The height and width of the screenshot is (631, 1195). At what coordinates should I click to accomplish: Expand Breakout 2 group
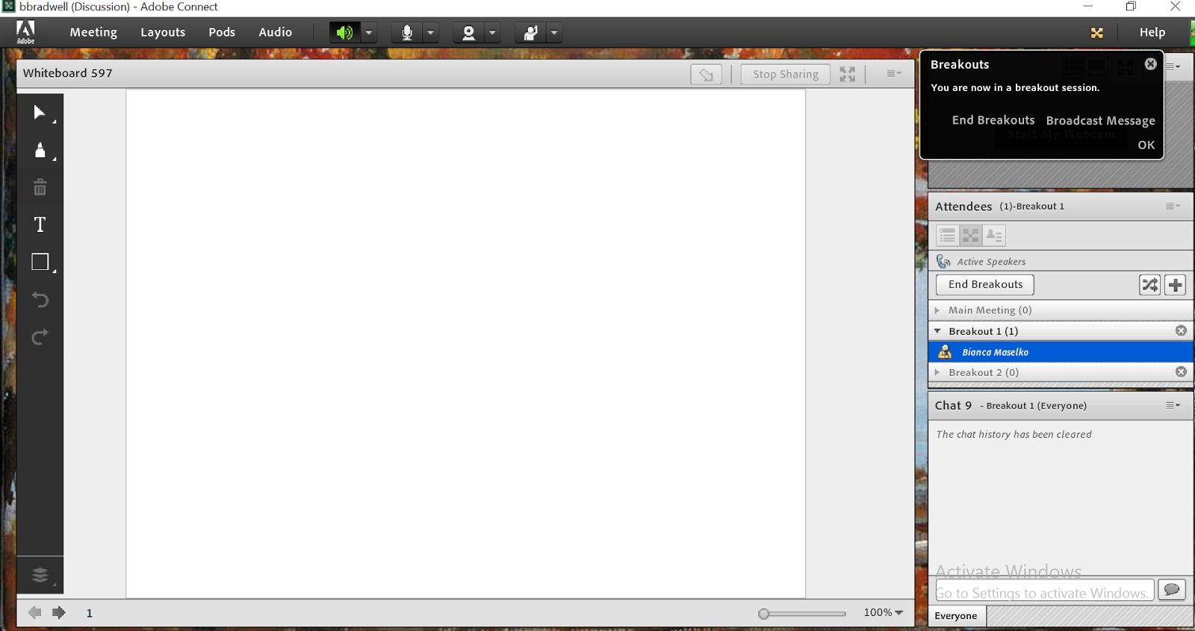click(937, 372)
